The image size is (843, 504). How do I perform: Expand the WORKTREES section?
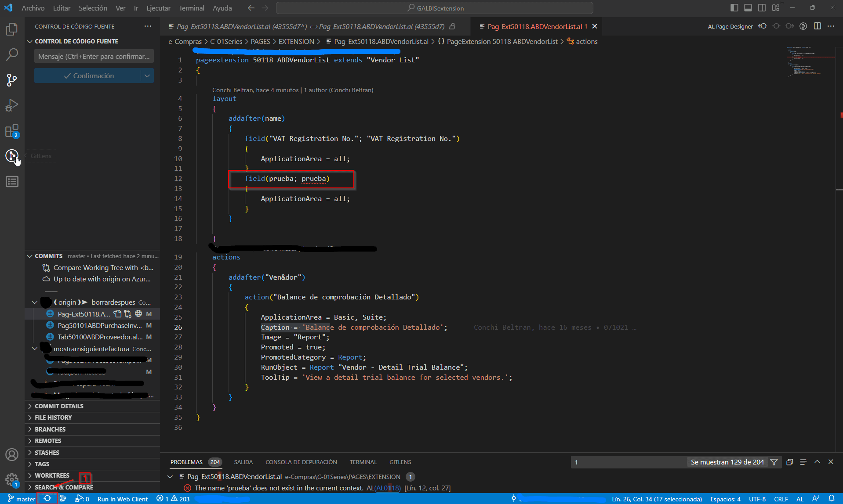[52, 475]
